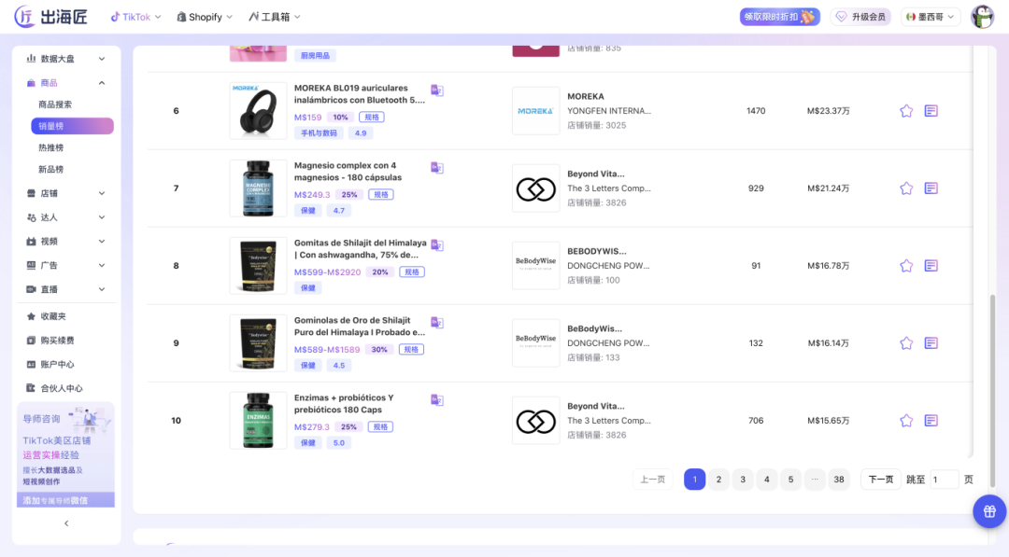Screen dimensions: 1009x557
Task: Go to page 2
Action: pos(718,480)
